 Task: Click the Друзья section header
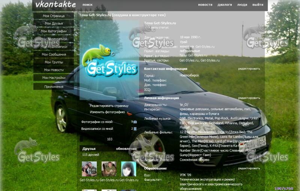point(89,149)
